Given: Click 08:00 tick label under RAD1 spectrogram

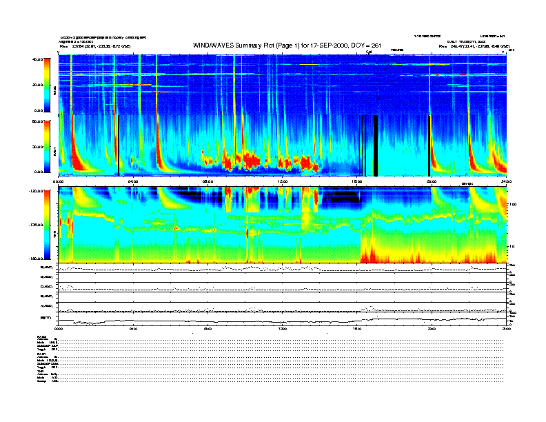Looking at the screenshot, I should (x=208, y=181).
